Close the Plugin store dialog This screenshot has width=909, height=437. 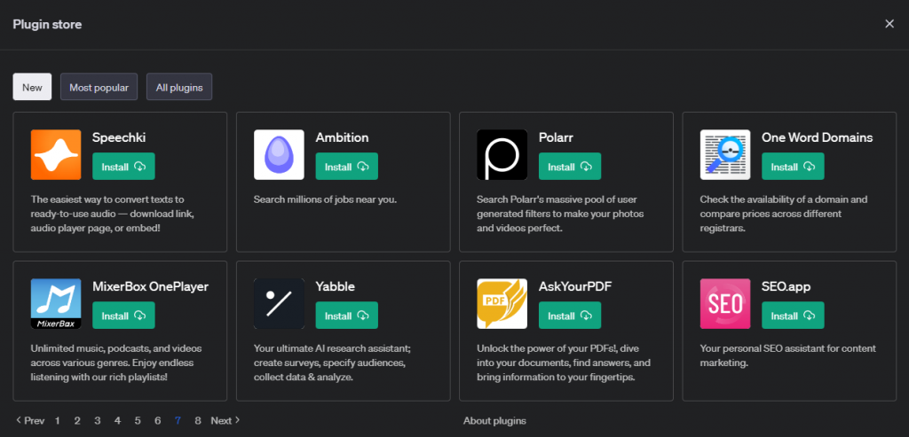tap(889, 24)
